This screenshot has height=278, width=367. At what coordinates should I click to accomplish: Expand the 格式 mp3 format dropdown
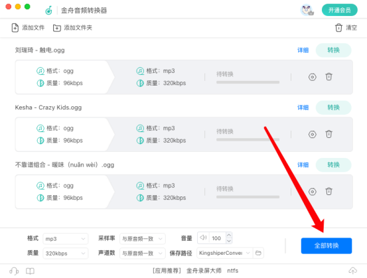point(65,239)
